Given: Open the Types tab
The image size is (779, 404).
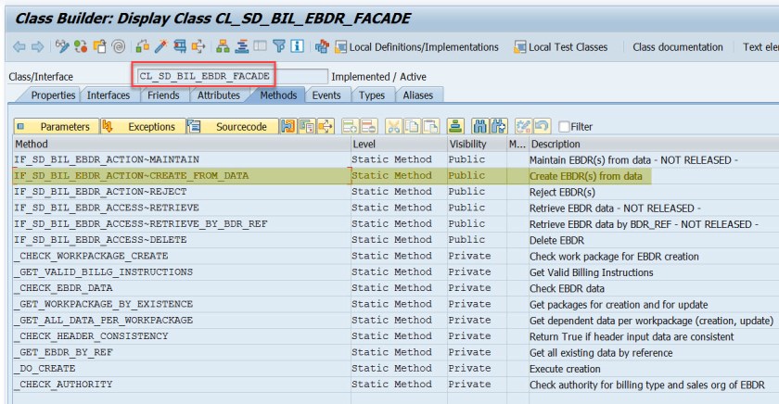Looking at the screenshot, I should tap(371, 95).
